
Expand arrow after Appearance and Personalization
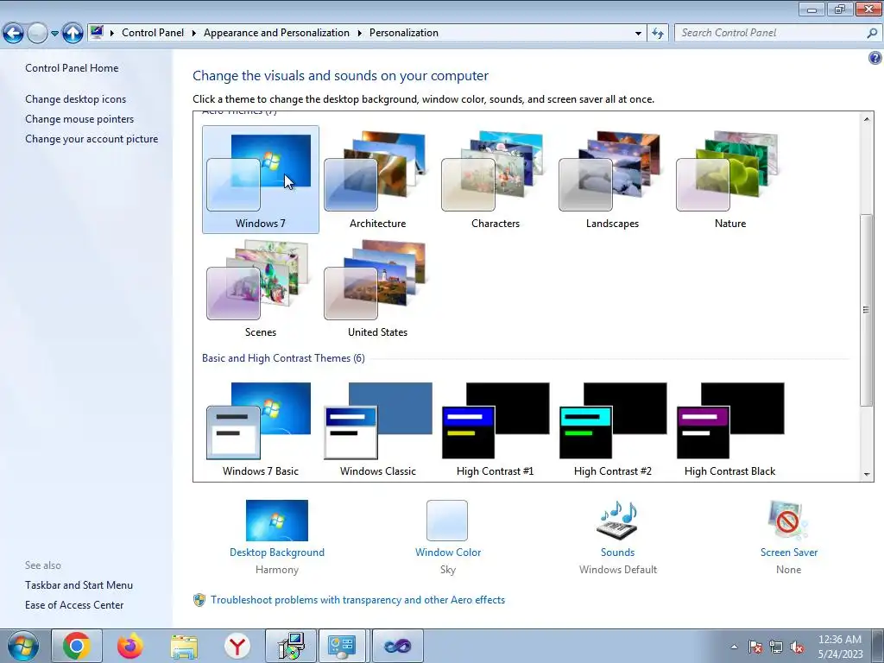pos(359,34)
